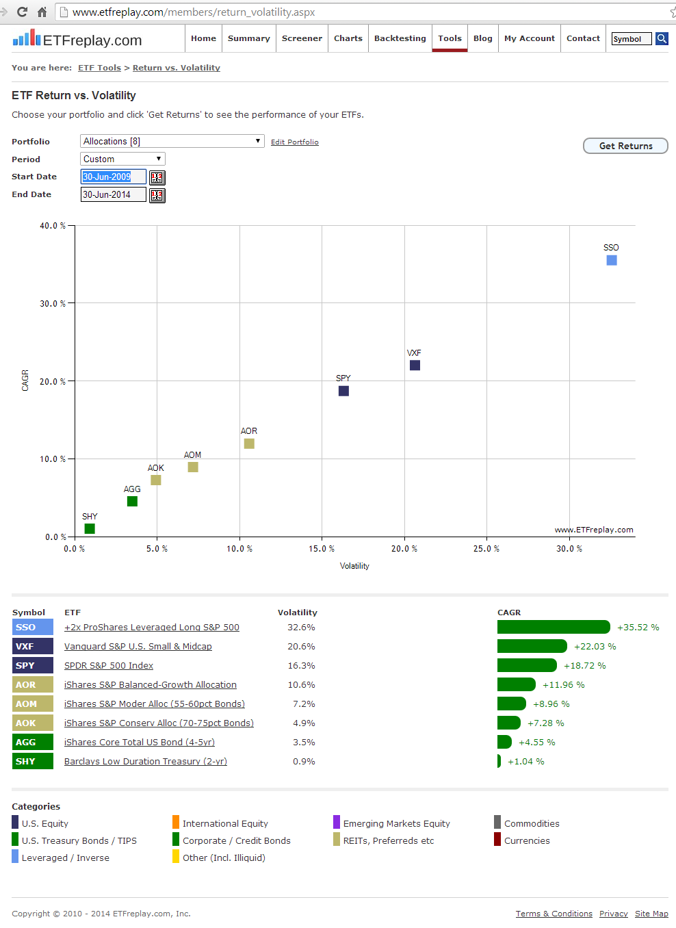This screenshot has width=676, height=928.
Task: Open the Charts menu item
Action: click(x=348, y=38)
